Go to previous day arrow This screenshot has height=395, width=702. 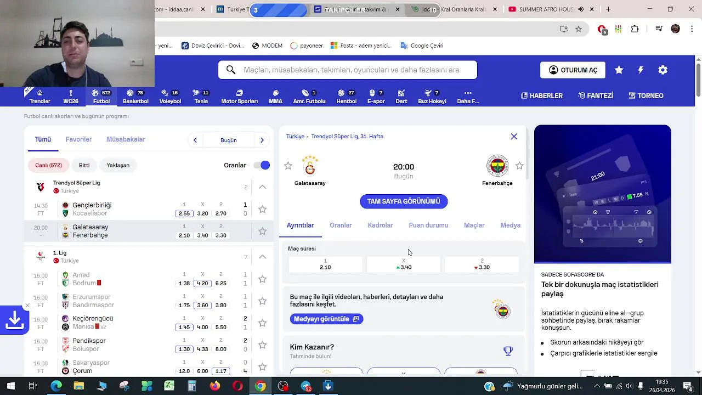point(195,140)
